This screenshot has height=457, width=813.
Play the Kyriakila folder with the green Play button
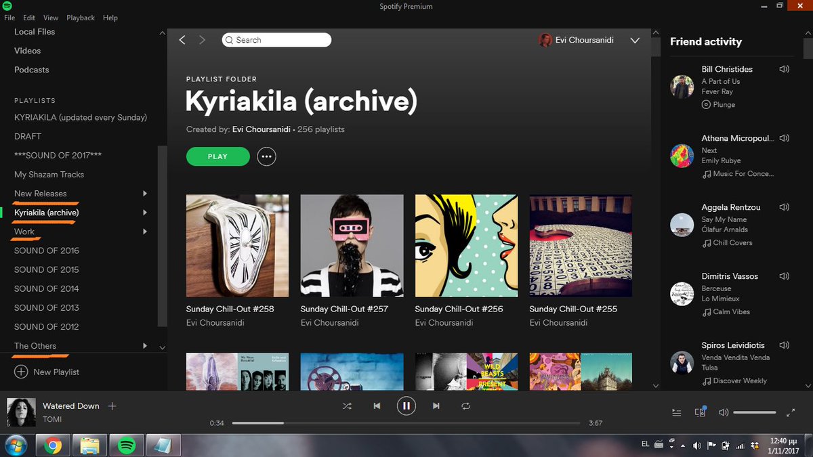coord(217,156)
